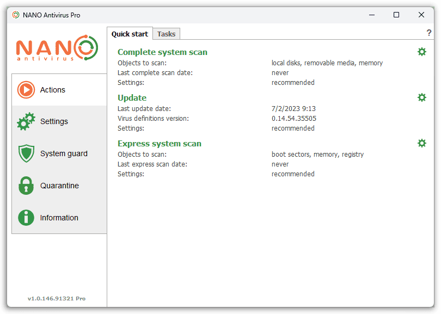The width and height of the screenshot is (441, 314).
Task: Switch to the Quick start tab
Action: point(130,34)
